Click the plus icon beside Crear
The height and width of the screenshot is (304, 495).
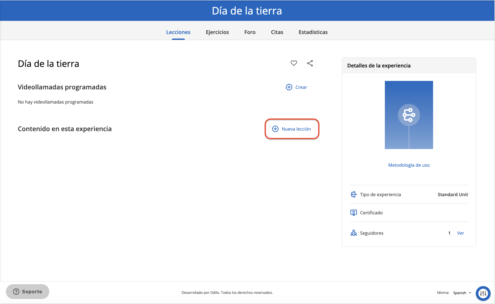289,87
